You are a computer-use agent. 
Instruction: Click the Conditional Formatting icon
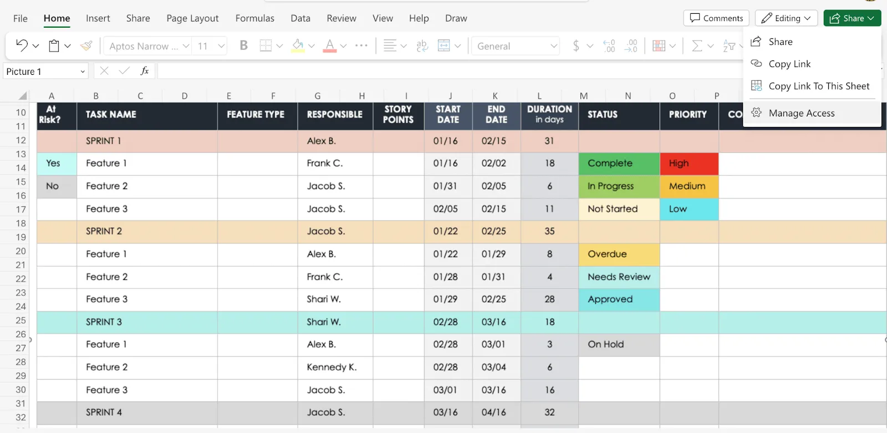(659, 45)
